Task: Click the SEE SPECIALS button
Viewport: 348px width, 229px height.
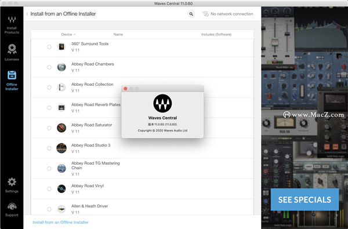Action: 304,199
